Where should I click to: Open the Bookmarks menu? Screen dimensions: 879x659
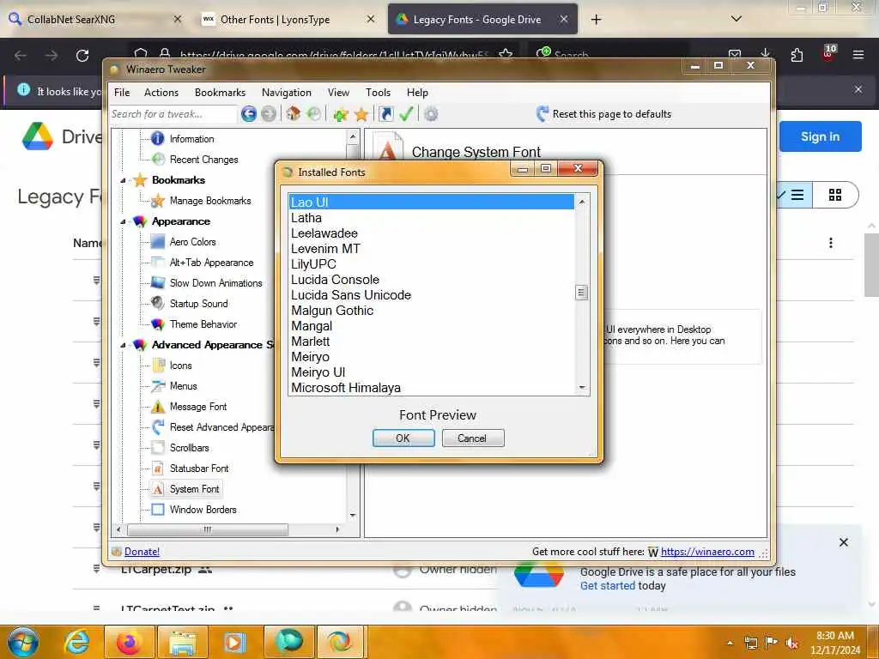coord(221,93)
